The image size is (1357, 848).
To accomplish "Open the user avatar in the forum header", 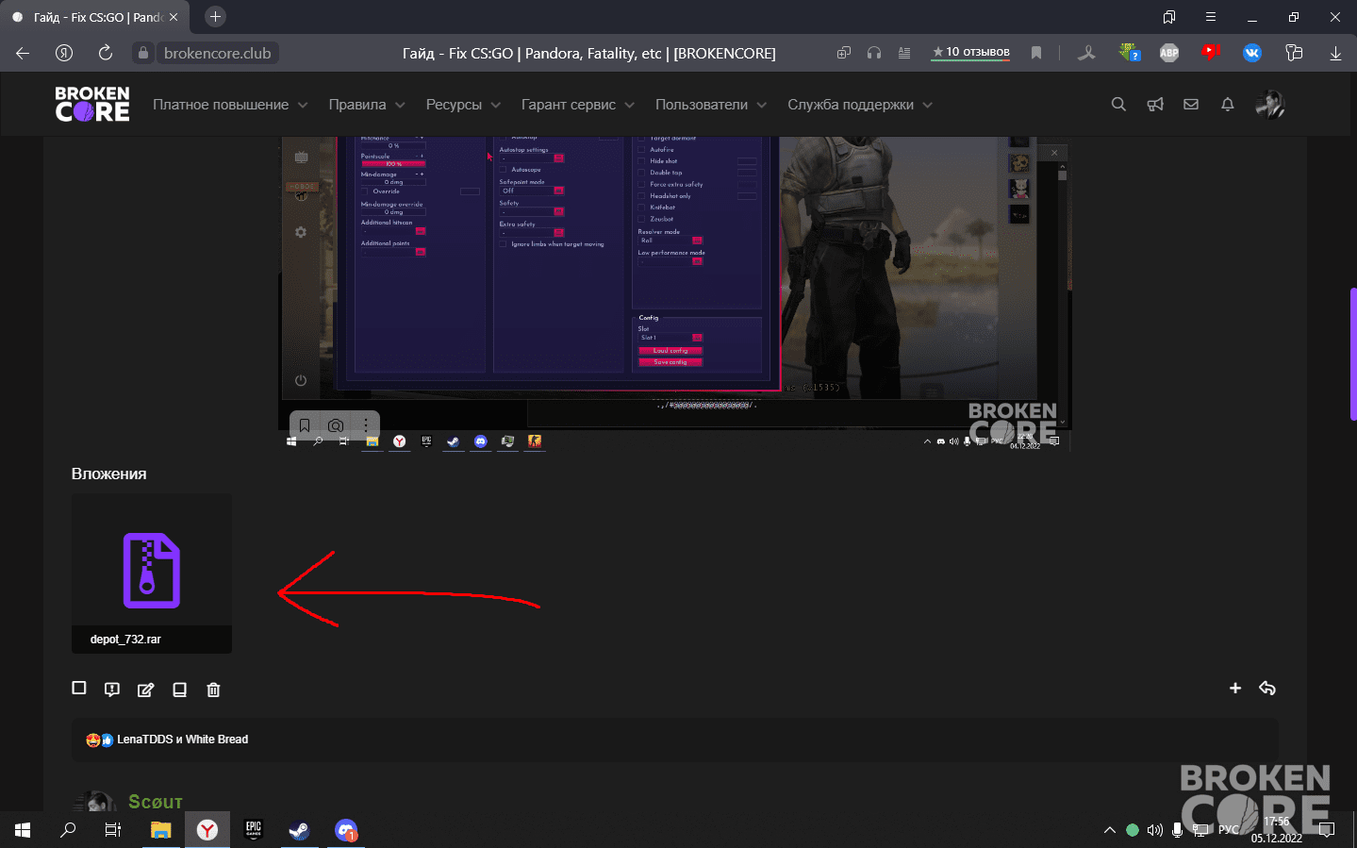I will point(1269,105).
